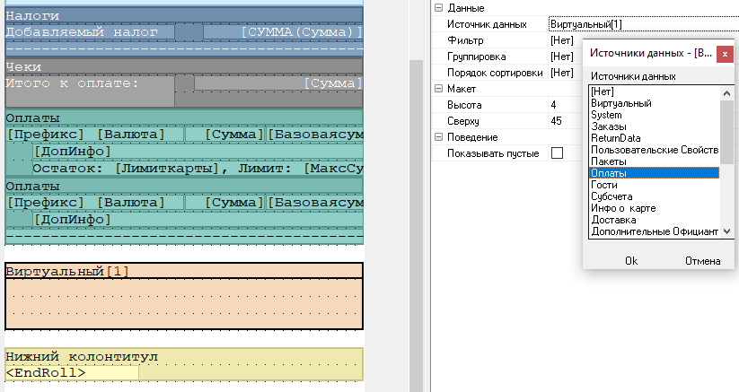Select Заказы from the data sources
This screenshot has height=392, width=739.
coord(608,126)
